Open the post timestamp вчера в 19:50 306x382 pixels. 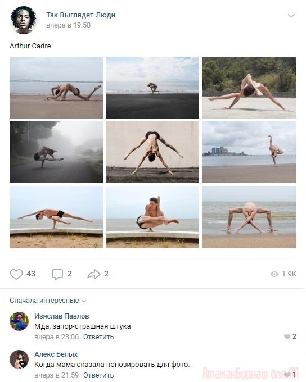coord(68,25)
